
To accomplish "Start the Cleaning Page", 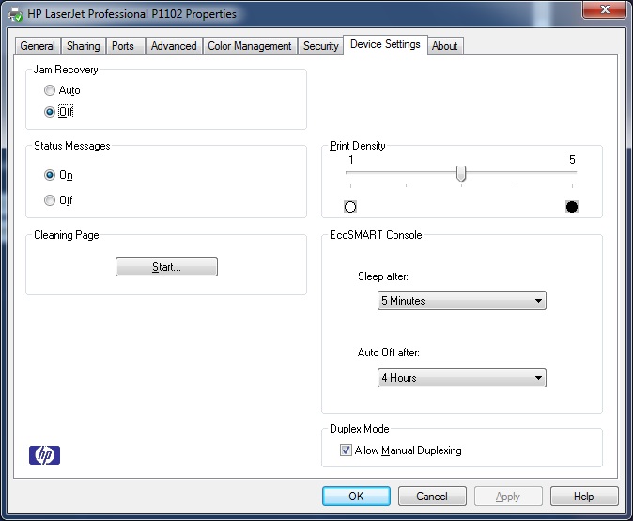I will tap(166, 267).
